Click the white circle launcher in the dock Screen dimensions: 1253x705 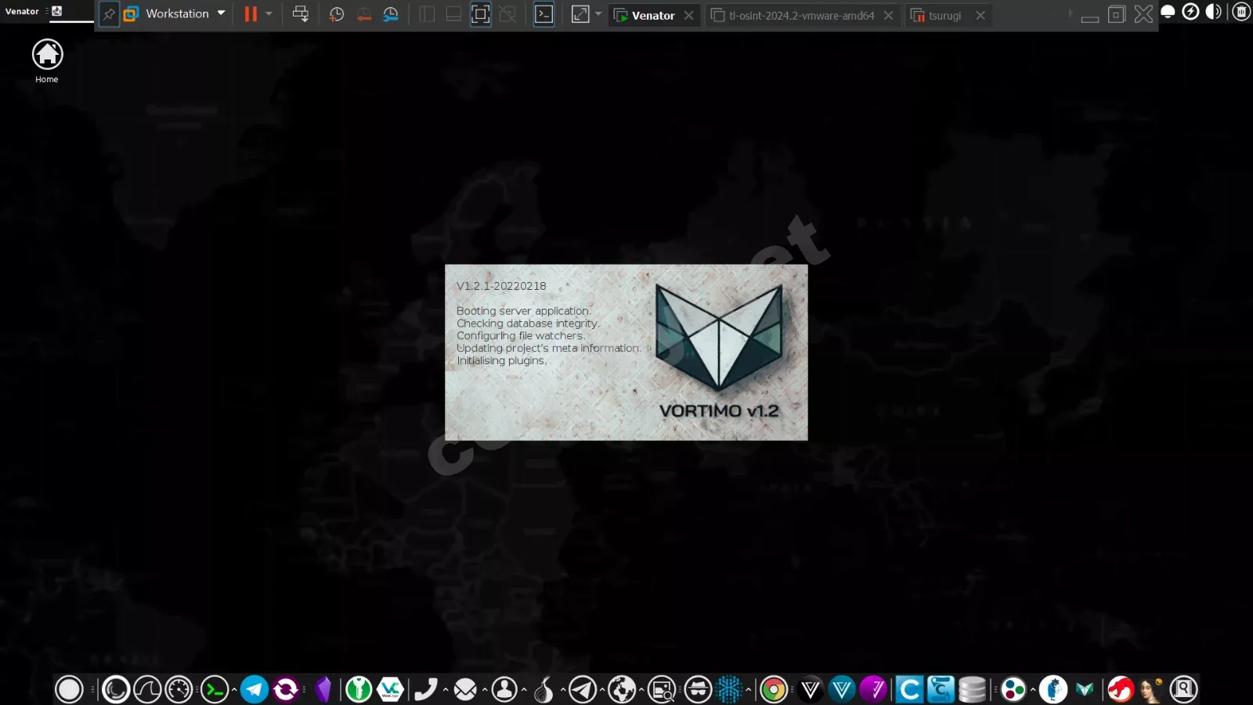(69, 689)
